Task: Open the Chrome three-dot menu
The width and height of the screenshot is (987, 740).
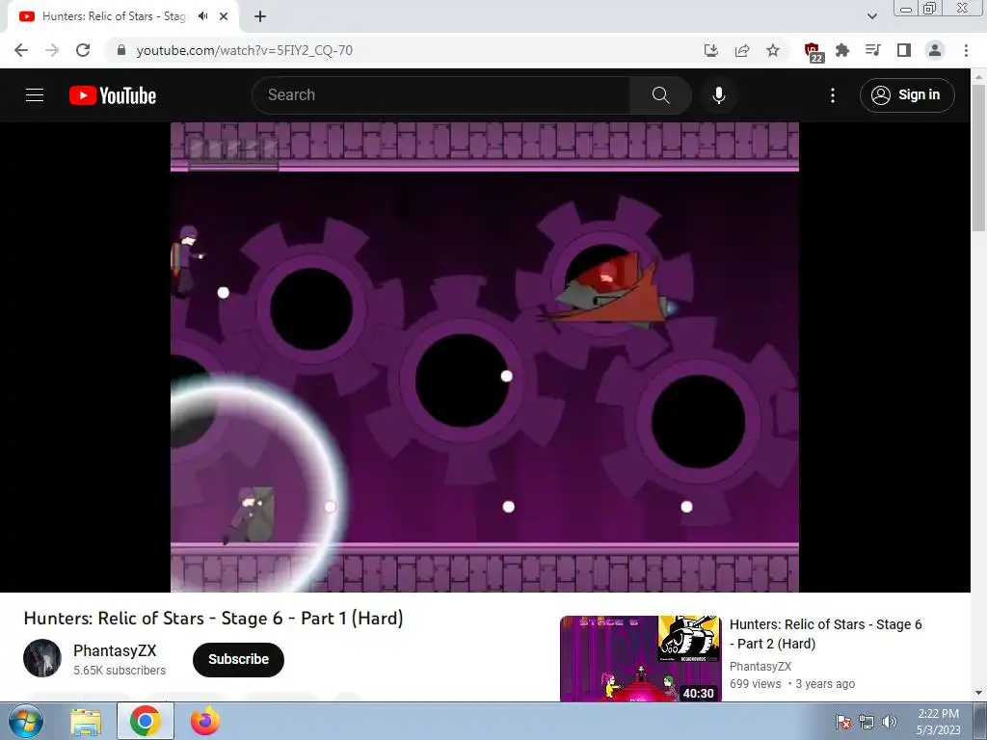Action: click(x=966, y=50)
